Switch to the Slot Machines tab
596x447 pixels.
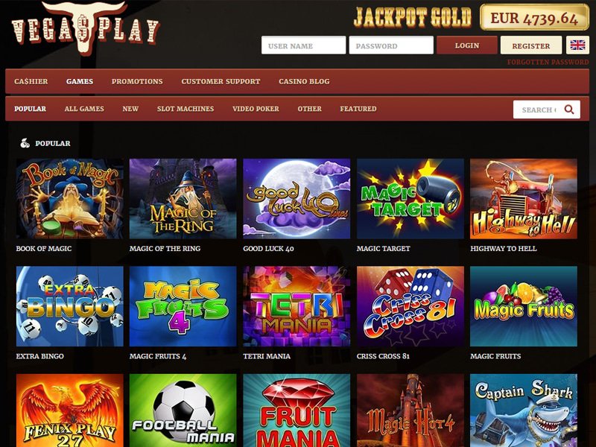point(186,109)
